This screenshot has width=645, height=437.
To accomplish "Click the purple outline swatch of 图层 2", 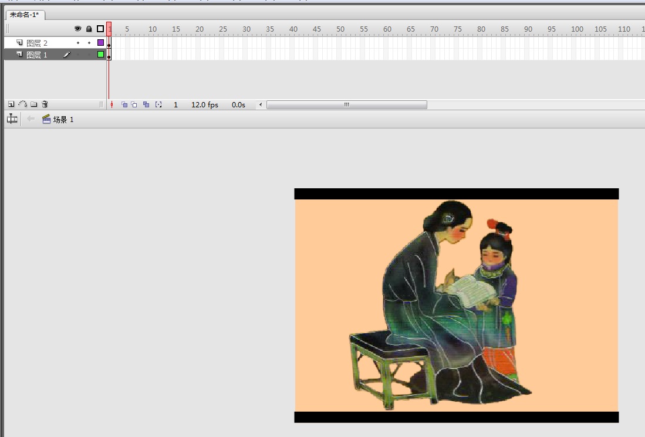I will tap(100, 43).
